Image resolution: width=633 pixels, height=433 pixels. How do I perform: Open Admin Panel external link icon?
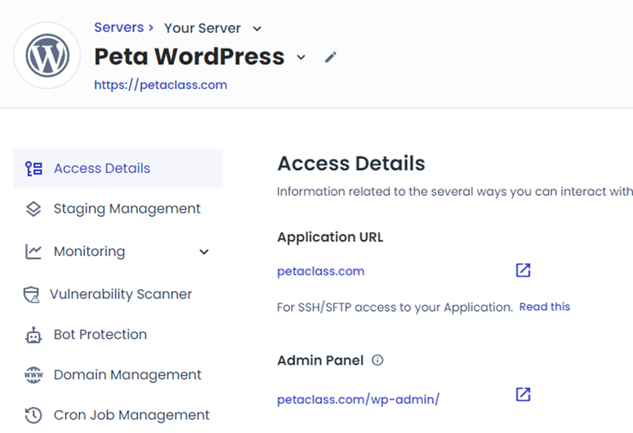[x=523, y=395]
